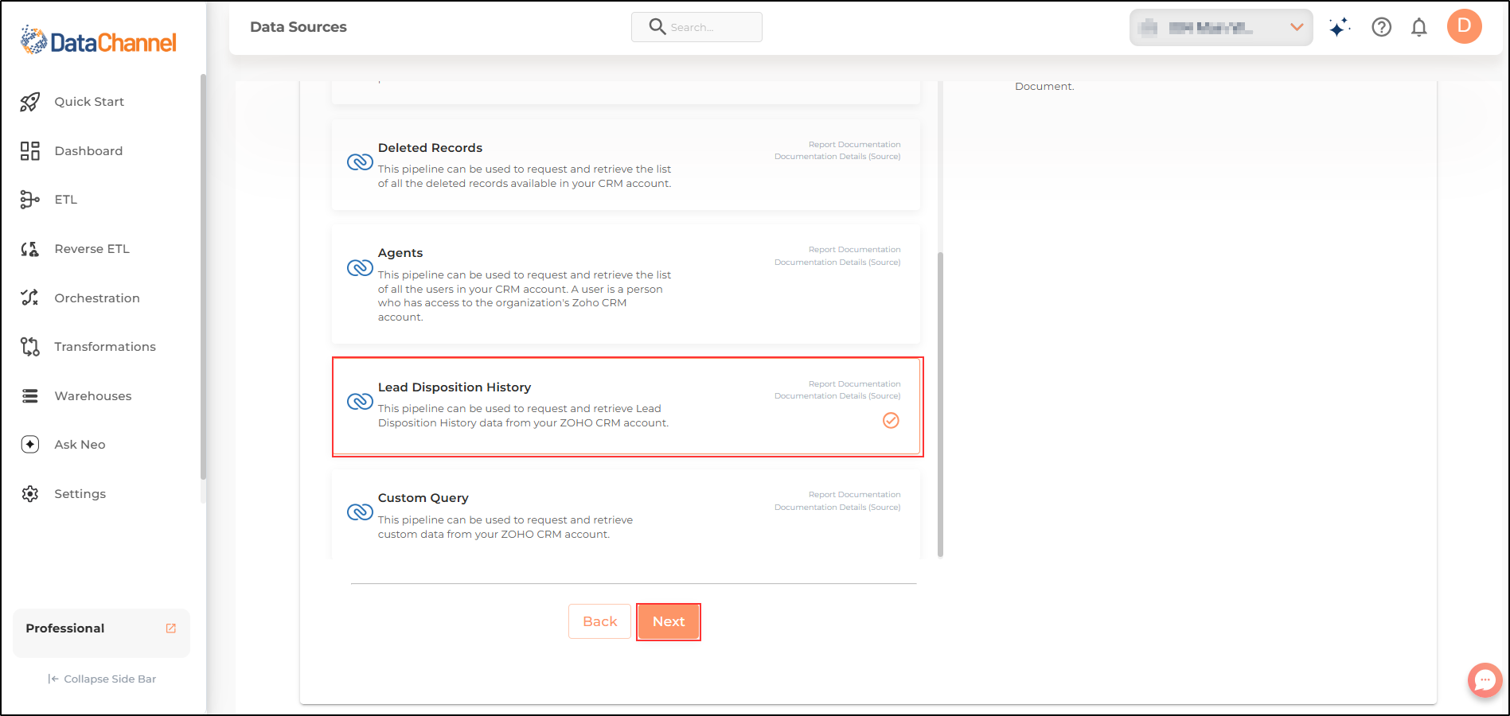Open the Dashboard grid icon
Image resolution: width=1510 pixels, height=716 pixels.
[x=29, y=151]
